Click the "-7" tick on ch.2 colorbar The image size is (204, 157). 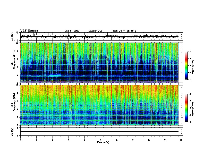click(190, 122)
